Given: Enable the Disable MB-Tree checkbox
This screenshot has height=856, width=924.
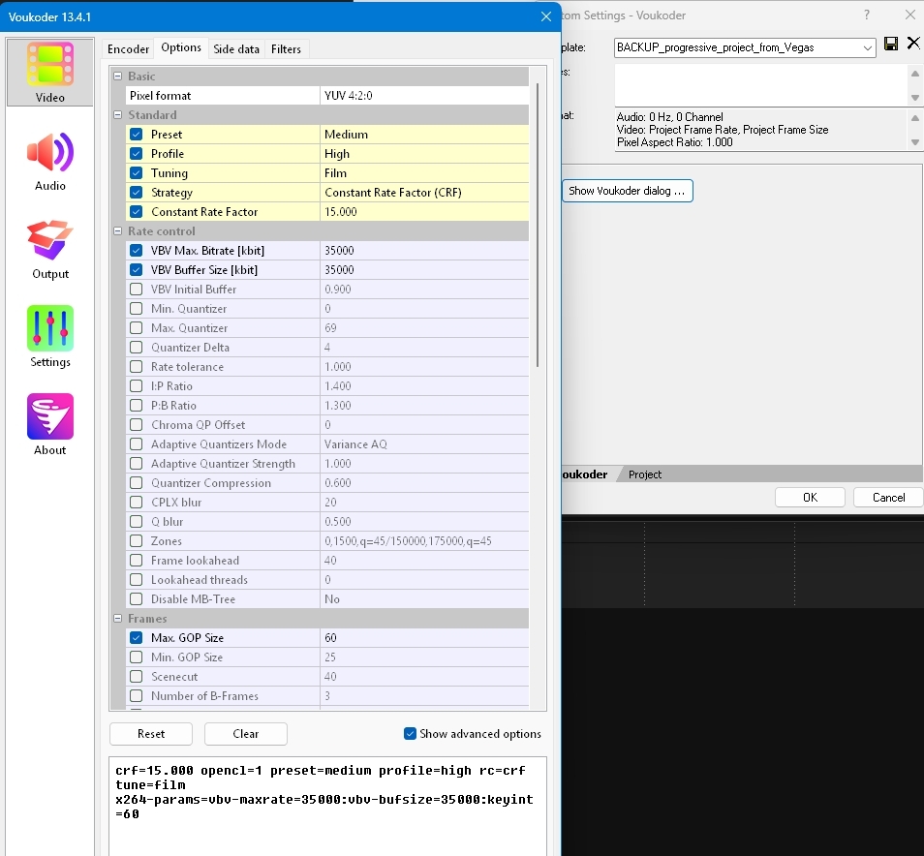Looking at the screenshot, I should coord(137,599).
